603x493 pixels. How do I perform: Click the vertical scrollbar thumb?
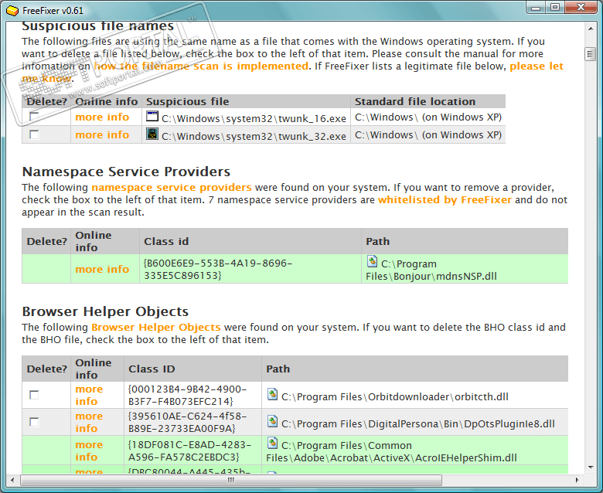591,54
